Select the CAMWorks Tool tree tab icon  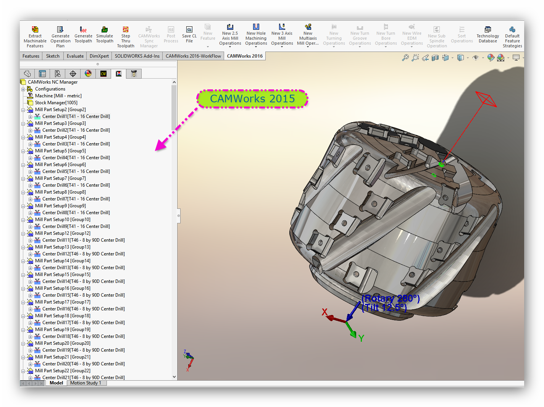pyautogui.click(x=134, y=74)
